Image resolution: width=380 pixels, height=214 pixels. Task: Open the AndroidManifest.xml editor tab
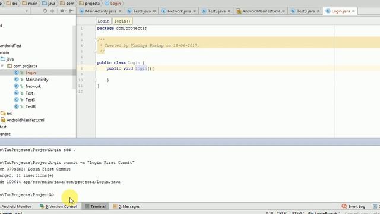[x=261, y=11]
